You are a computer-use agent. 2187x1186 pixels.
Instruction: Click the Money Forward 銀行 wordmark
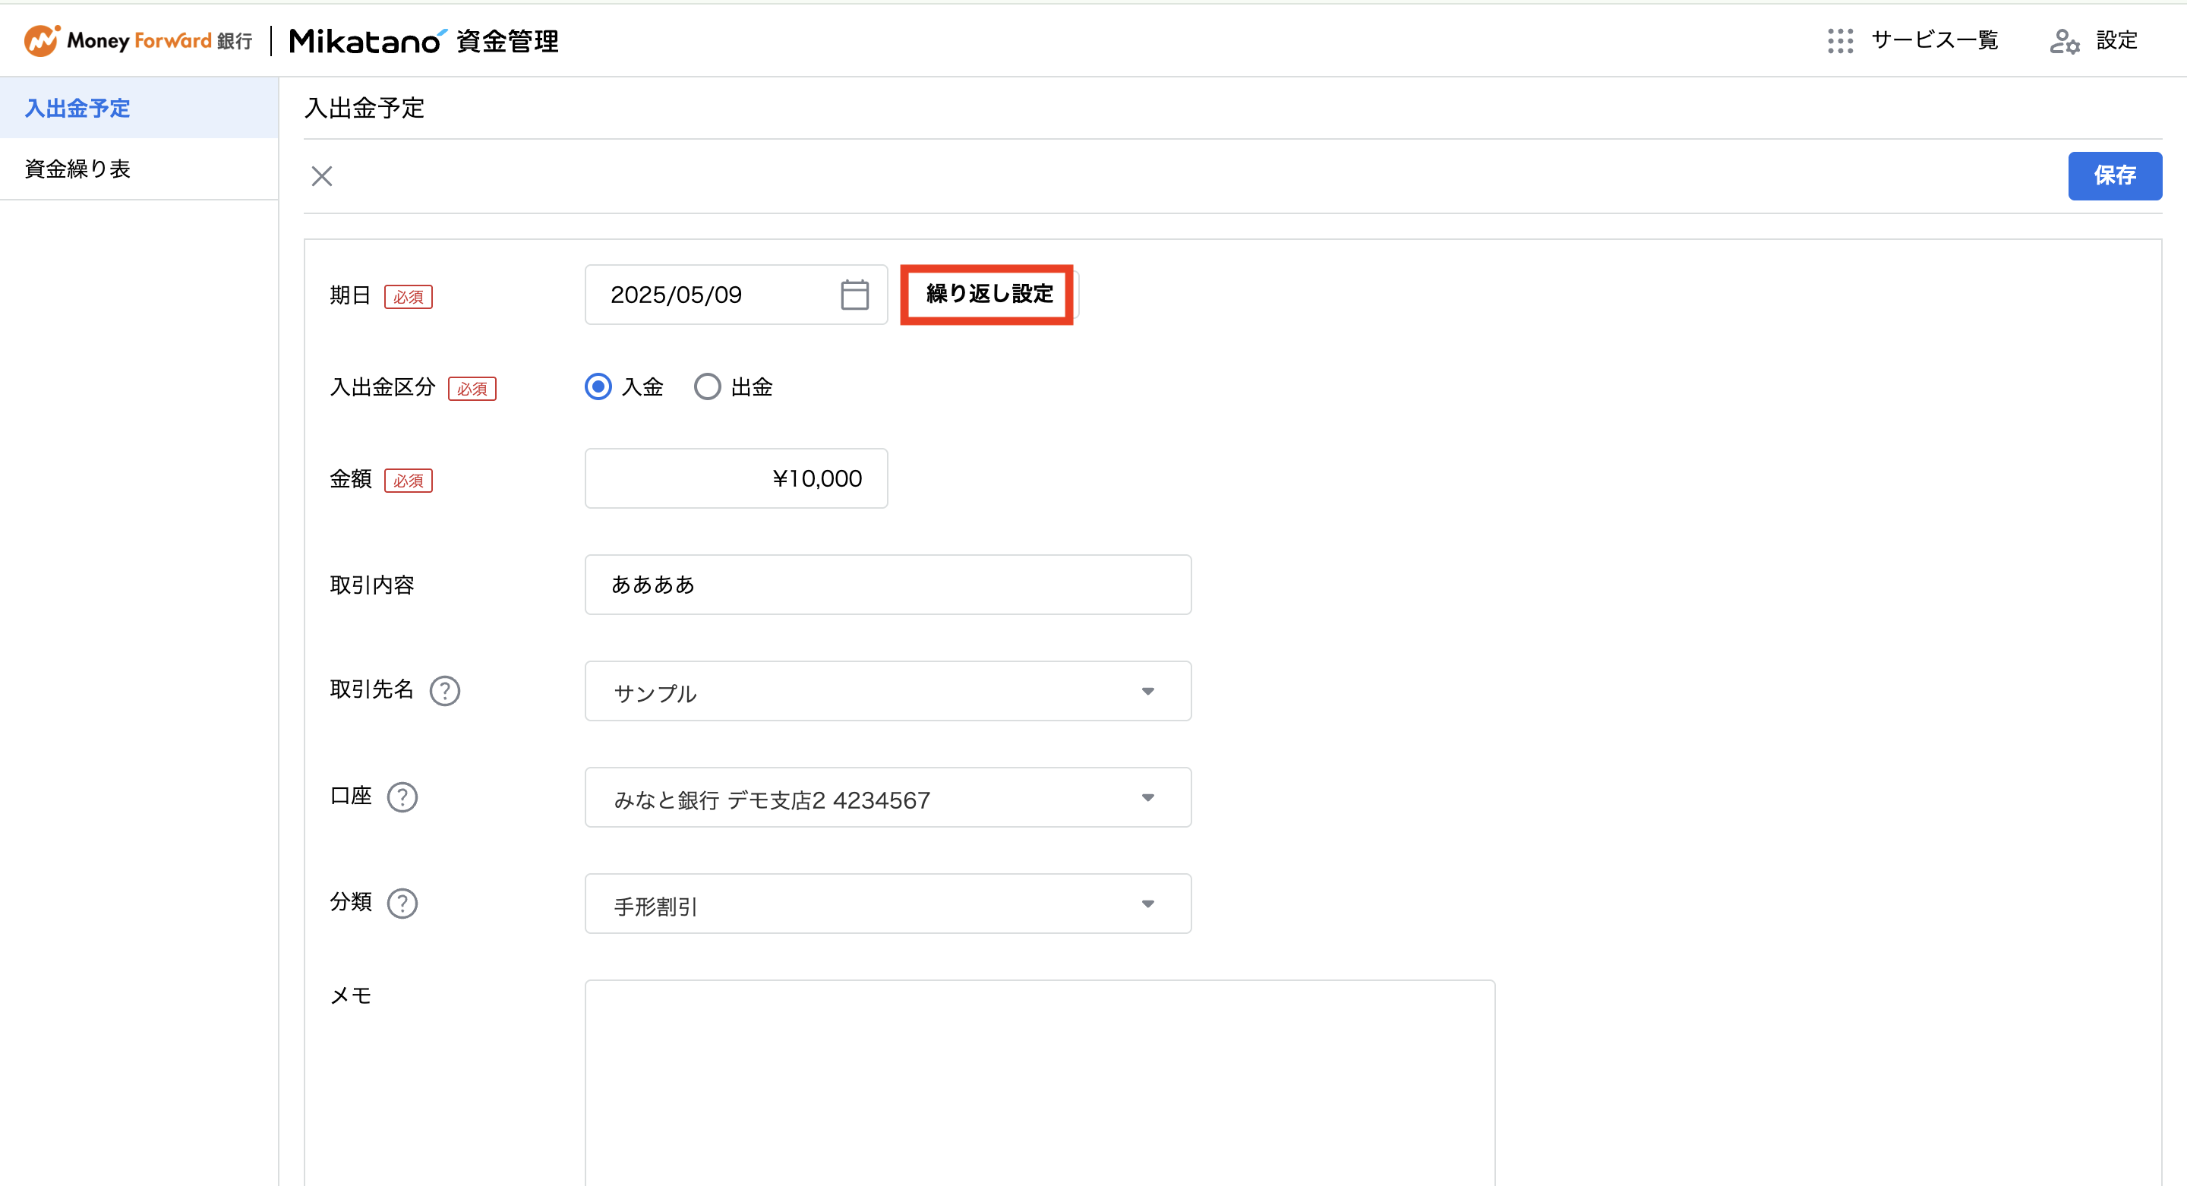[x=159, y=41]
